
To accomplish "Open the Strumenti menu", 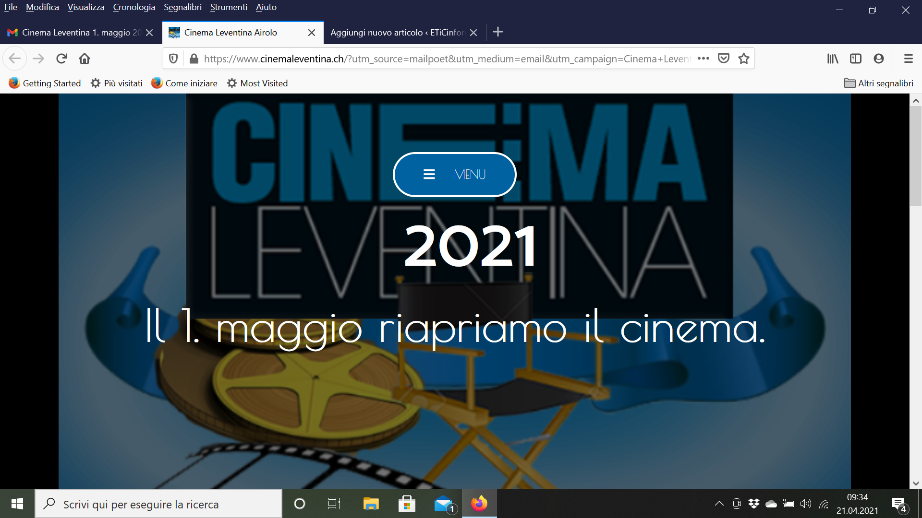I will click(229, 7).
